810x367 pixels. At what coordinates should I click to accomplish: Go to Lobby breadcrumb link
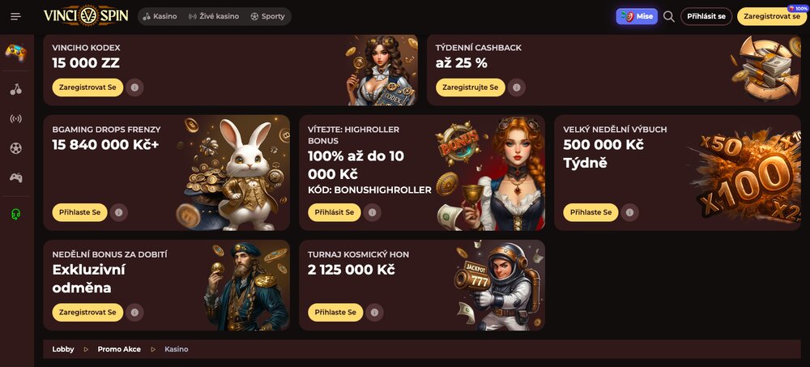coord(63,349)
